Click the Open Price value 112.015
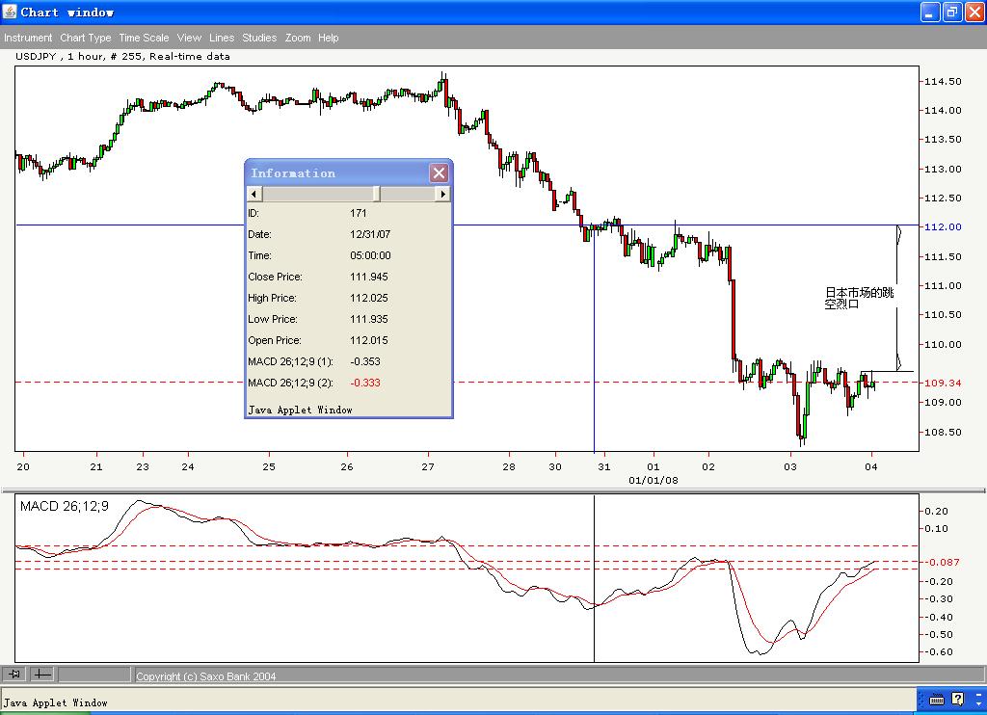The width and height of the screenshot is (987, 715). [369, 340]
